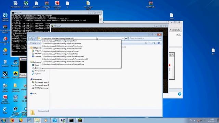Open the Видео library
The width and height of the screenshot is (219, 123).
coord(36,65)
